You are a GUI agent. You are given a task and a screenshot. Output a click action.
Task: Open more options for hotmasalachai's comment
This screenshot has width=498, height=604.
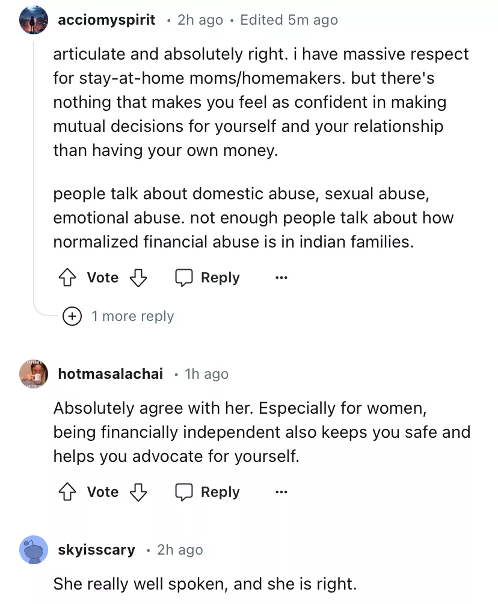[x=281, y=492]
